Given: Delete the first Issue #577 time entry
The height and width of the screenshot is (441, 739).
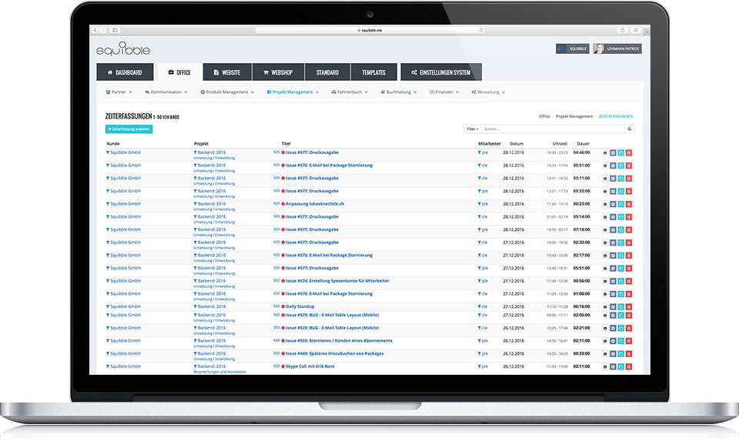Looking at the screenshot, I should pos(629,153).
